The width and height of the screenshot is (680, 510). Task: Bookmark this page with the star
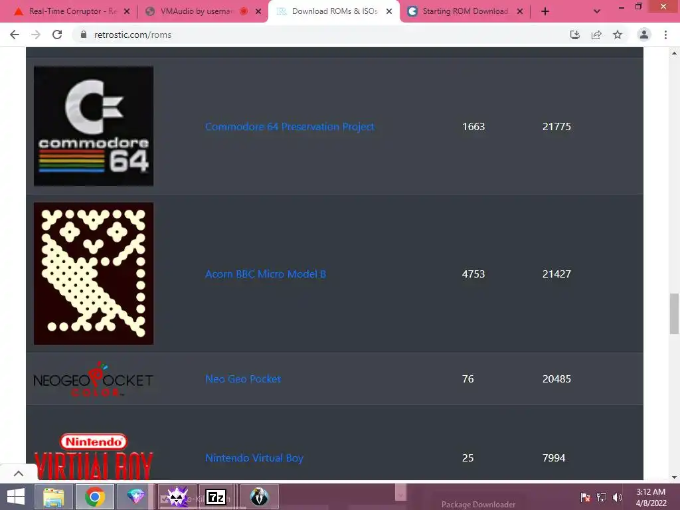click(x=618, y=35)
